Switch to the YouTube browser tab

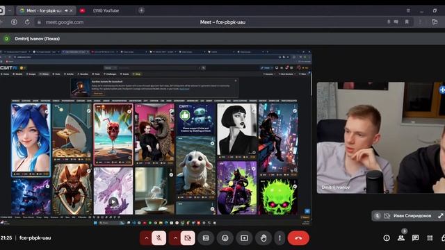tap(106, 10)
